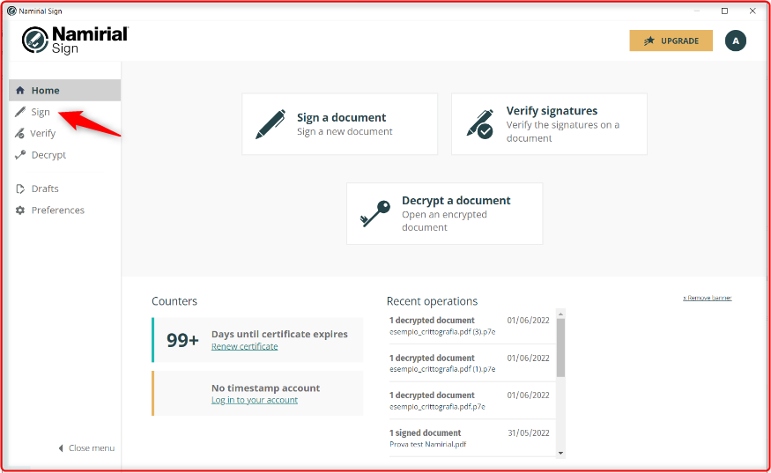Image resolution: width=771 pixels, height=473 pixels.
Task: Click the user avatar 'A' icon
Action: (x=735, y=41)
